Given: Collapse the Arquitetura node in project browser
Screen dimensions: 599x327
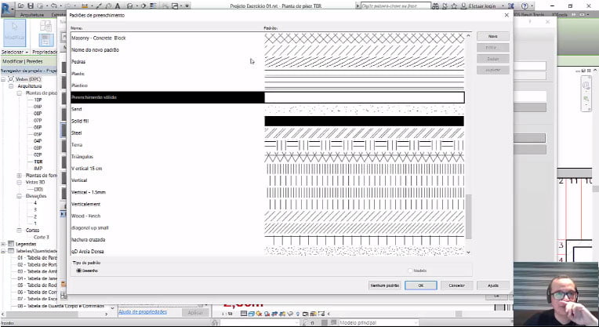Looking at the screenshot, I should [11, 86].
